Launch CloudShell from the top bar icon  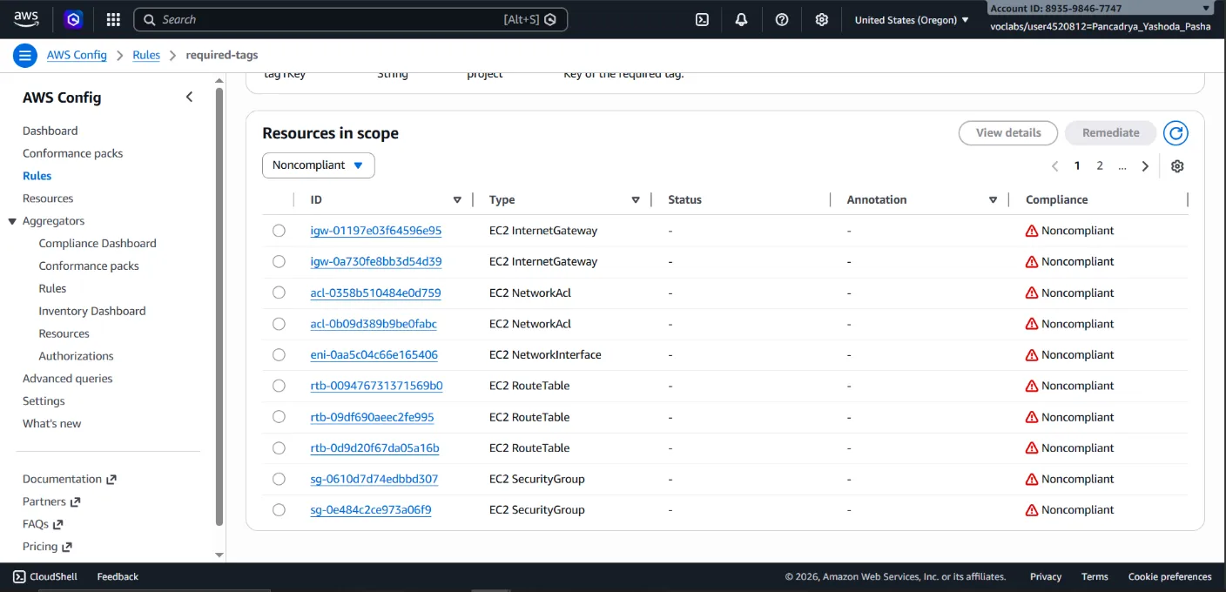point(702,19)
